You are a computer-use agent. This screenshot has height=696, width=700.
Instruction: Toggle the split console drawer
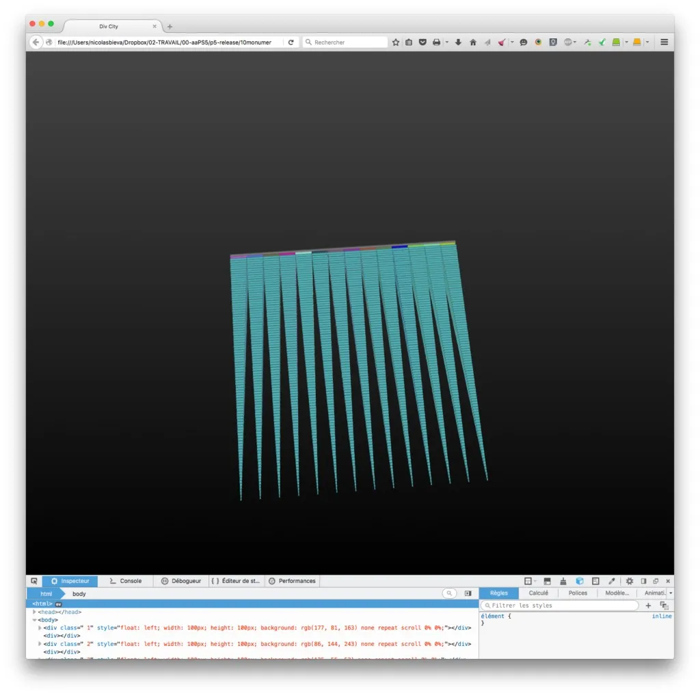tap(547, 581)
